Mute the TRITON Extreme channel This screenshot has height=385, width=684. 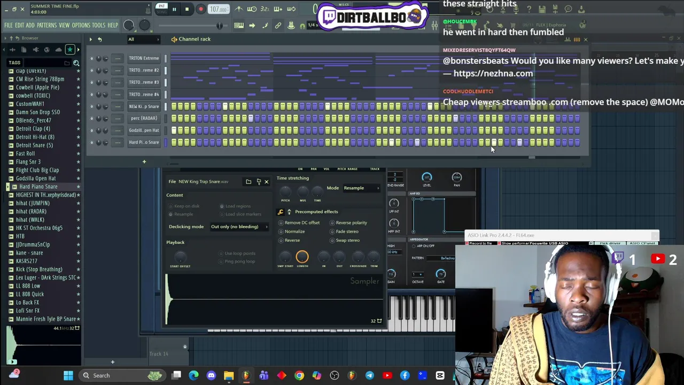91,58
